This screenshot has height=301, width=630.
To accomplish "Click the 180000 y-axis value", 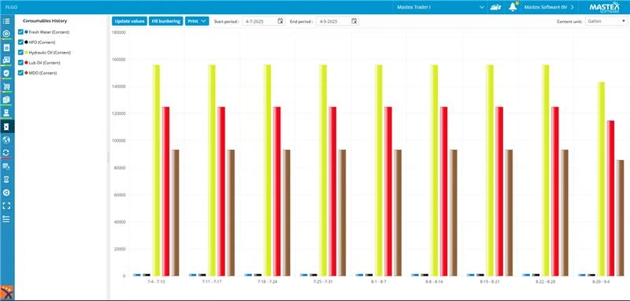I will click(119, 32).
